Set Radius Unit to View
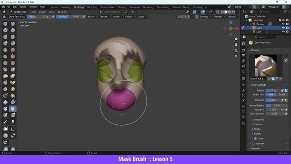The height and width of the screenshot is (164, 291). pos(271,95)
